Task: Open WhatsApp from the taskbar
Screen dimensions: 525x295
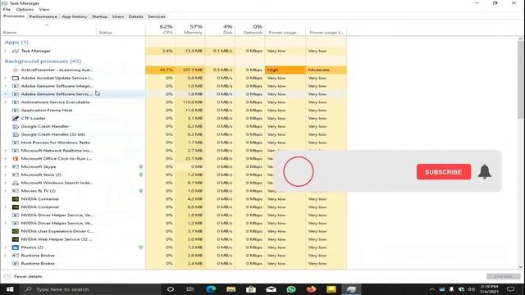Action: 291,289
